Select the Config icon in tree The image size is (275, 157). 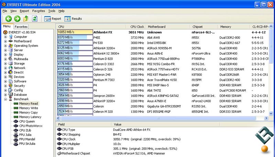click(x=11, y=90)
